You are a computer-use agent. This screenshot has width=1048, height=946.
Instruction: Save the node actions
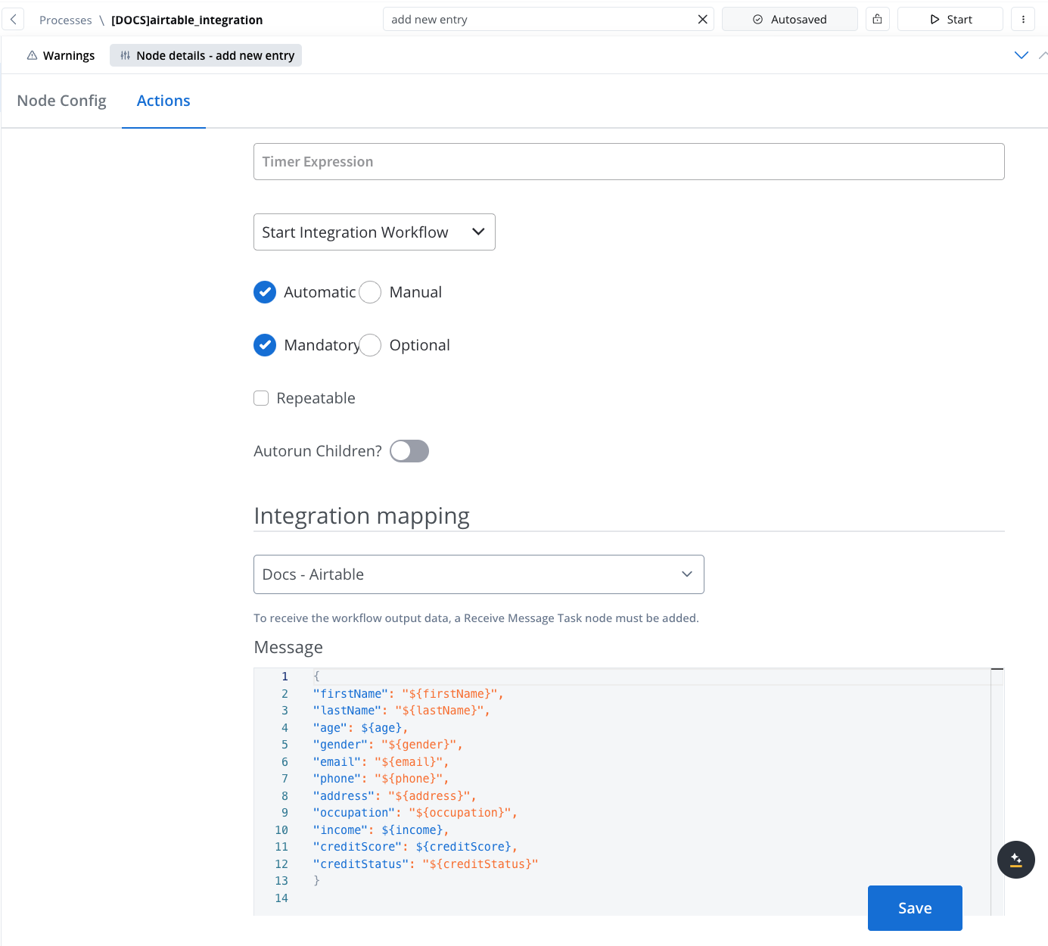pos(915,908)
